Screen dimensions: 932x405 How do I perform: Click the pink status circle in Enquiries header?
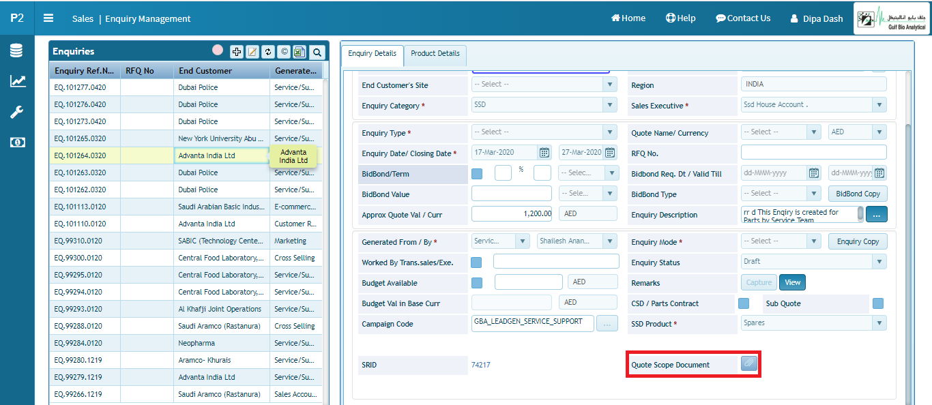click(218, 50)
